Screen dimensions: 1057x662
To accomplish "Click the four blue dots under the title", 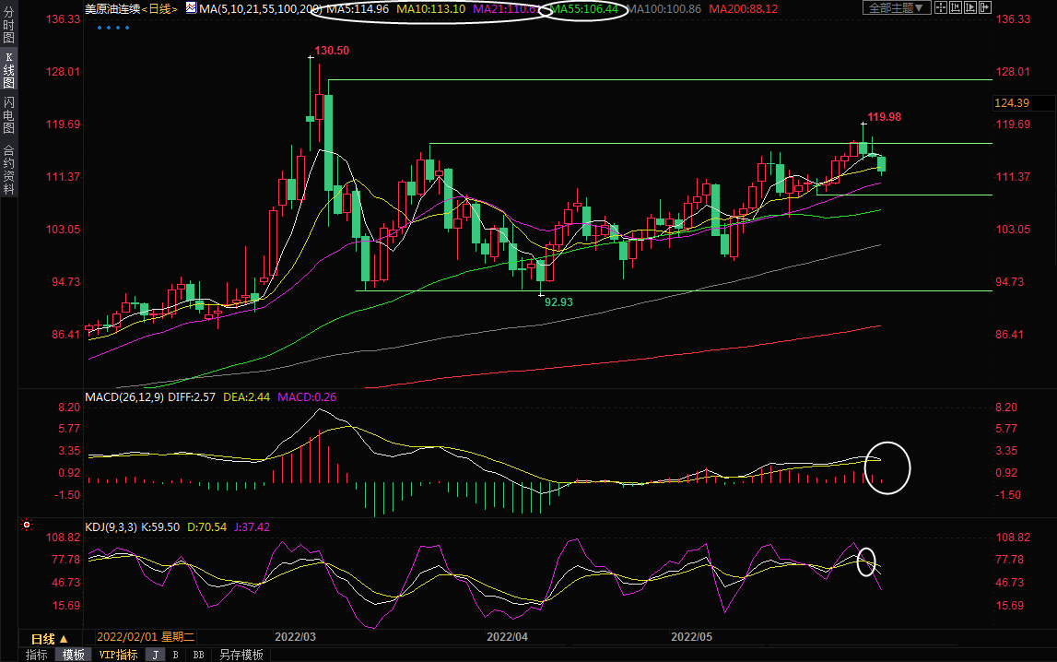I will (114, 27).
